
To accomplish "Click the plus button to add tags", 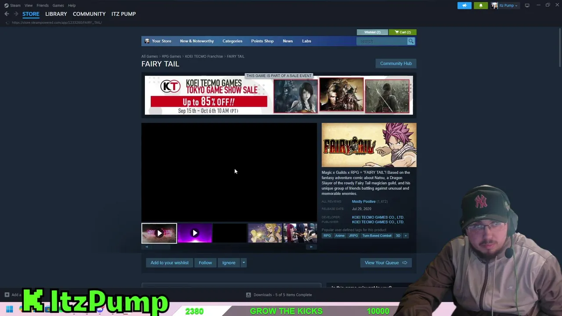I will [406, 236].
